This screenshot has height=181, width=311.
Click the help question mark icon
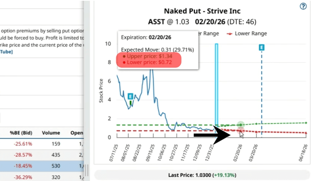(303, 6)
